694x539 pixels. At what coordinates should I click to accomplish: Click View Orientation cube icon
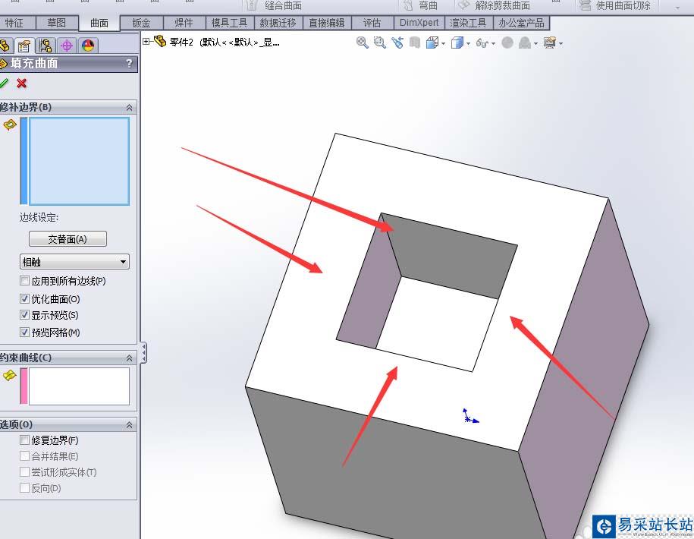point(432,43)
